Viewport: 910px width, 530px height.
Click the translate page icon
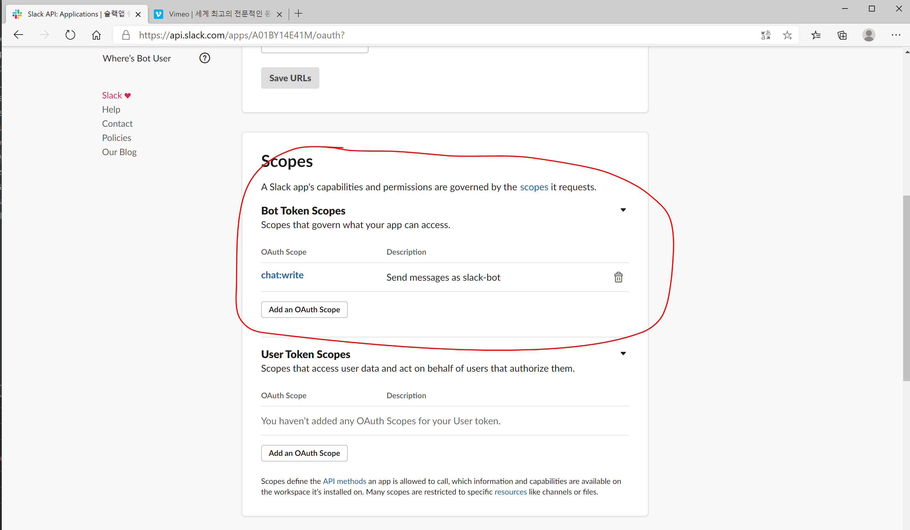[766, 35]
